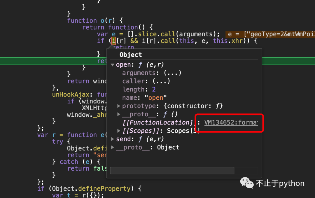Expand the "send" function entry

113,139
